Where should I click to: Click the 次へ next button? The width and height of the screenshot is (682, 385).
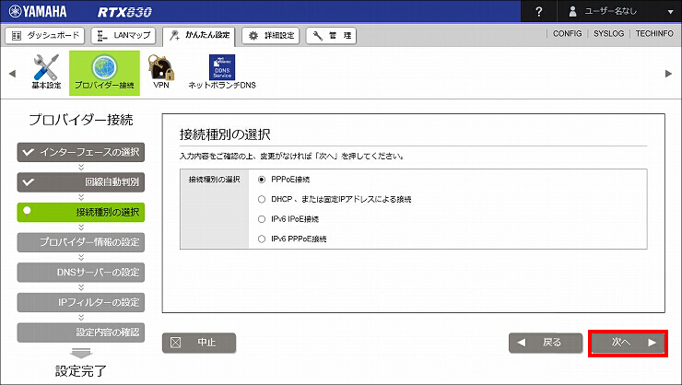tap(628, 343)
